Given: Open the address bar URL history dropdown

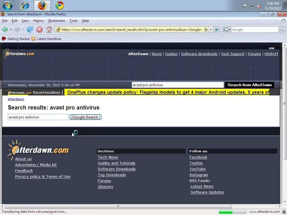Looking at the screenshot, I should pos(211,29).
